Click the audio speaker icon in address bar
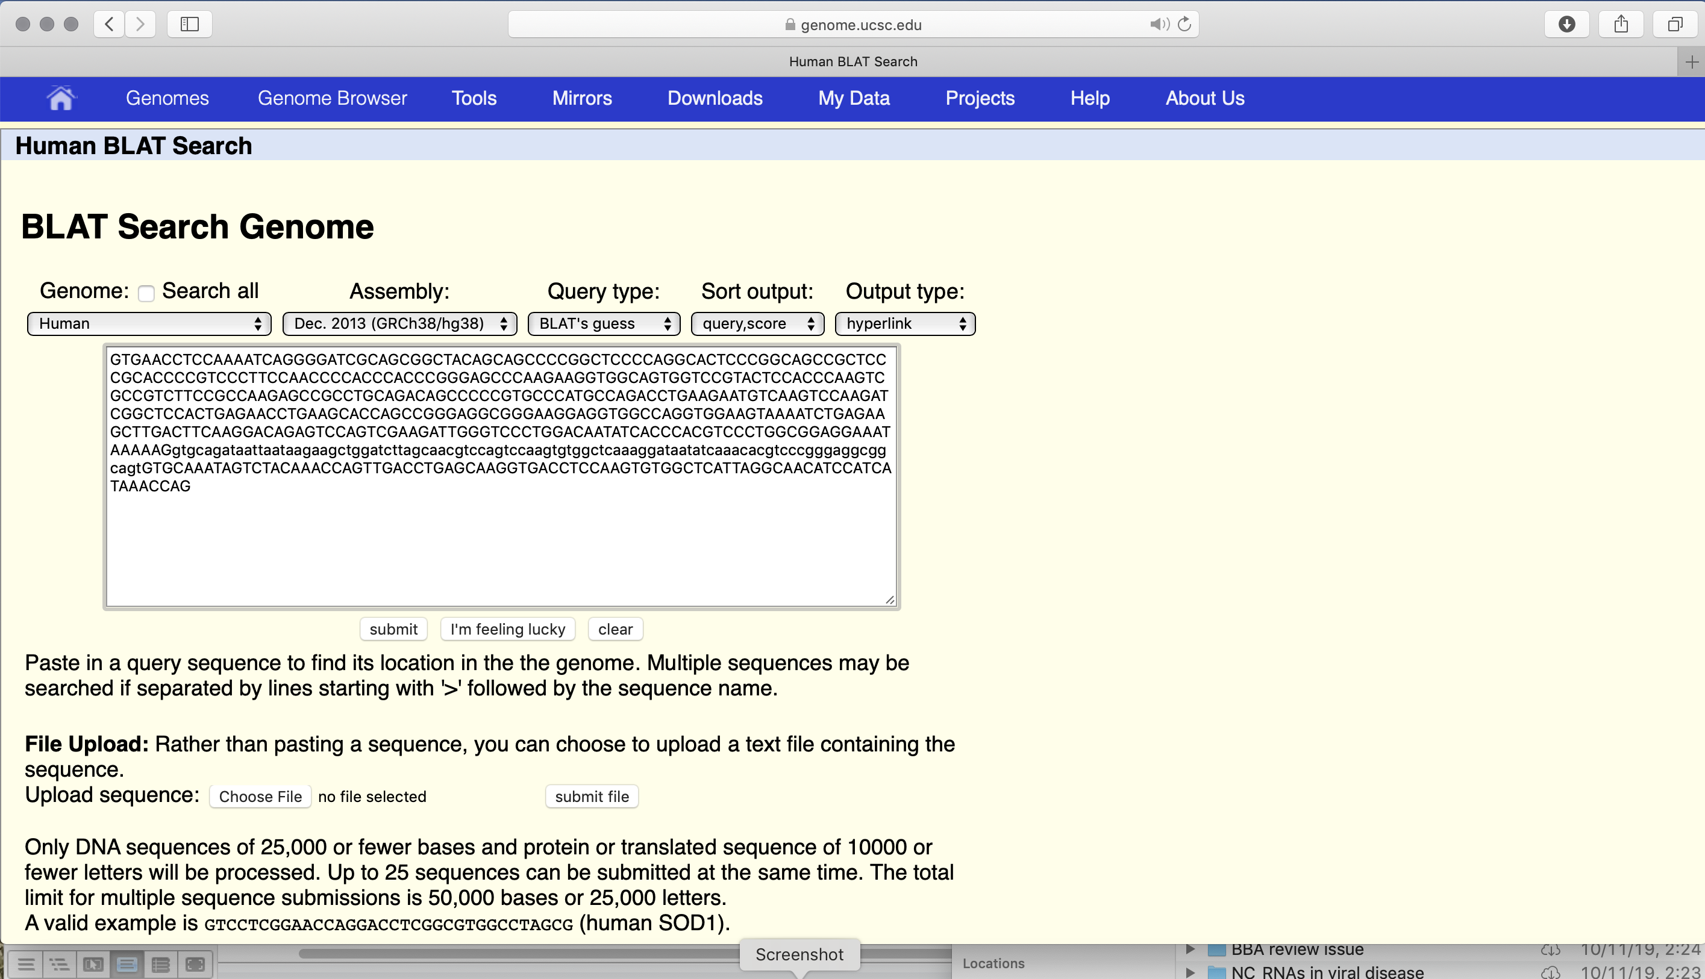The height and width of the screenshot is (979, 1705). point(1159,24)
